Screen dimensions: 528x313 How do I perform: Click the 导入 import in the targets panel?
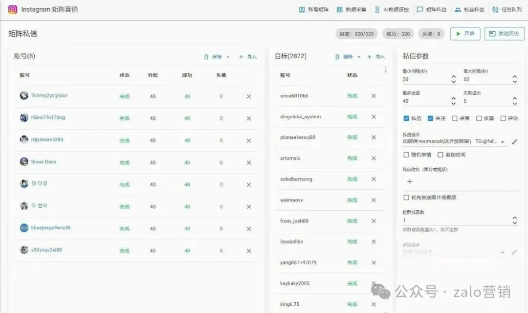coord(376,56)
